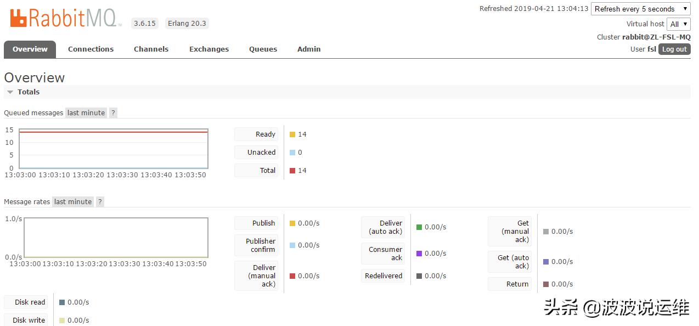Click the queued messages help question mark
This screenshot has height=326, width=699.
[x=113, y=113]
